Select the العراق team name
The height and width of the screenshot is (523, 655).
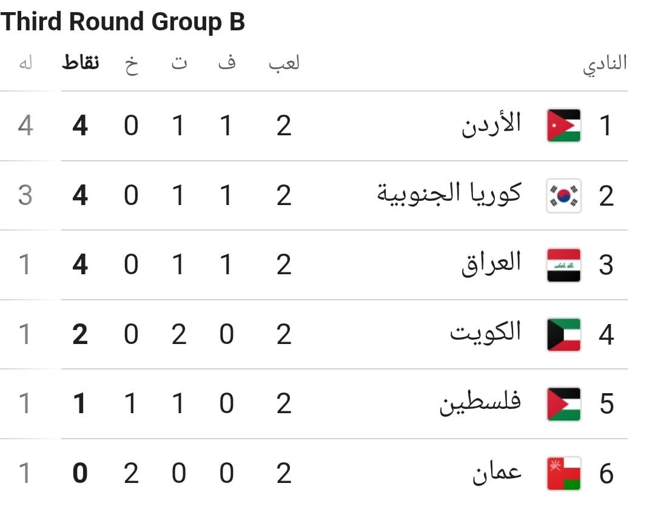tap(492, 263)
